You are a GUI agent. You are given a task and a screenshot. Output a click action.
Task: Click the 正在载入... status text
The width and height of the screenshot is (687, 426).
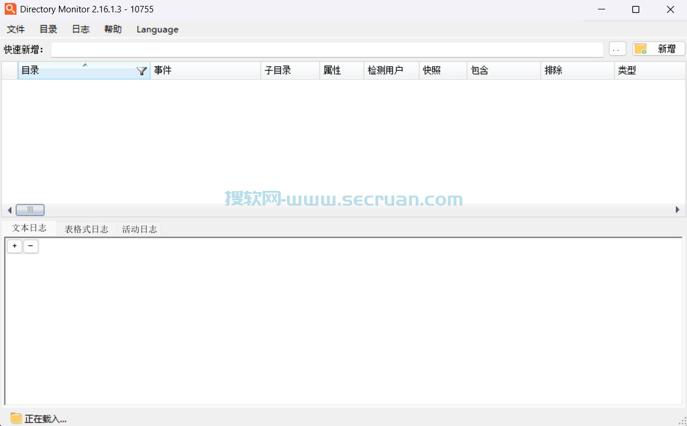tap(45, 419)
